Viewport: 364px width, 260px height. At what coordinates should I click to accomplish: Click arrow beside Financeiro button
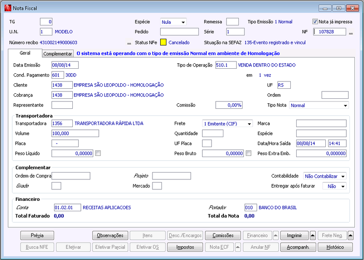click(275, 235)
